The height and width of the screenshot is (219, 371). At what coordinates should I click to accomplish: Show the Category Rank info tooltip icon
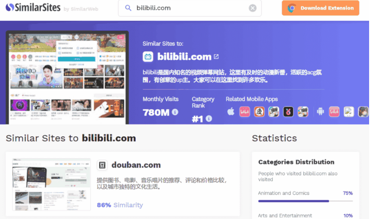[x=209, y=118]
